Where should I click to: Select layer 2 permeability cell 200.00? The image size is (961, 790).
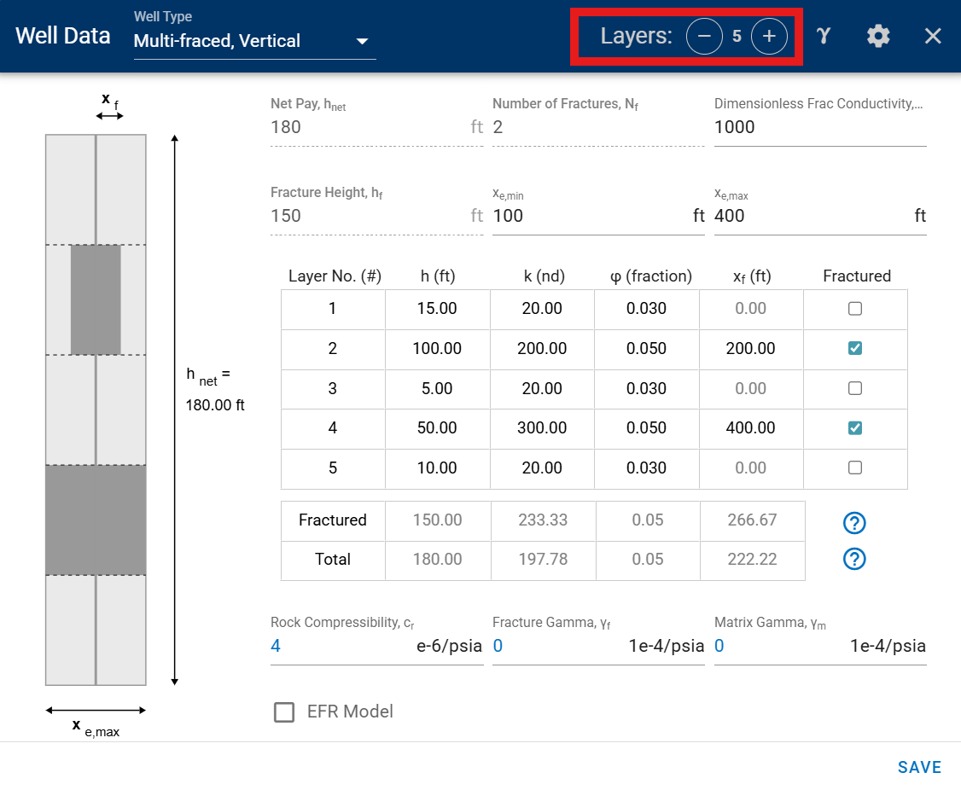click(542, 349)
